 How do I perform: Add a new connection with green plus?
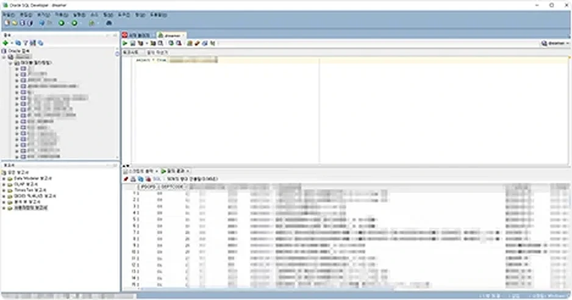coord(5,43)
